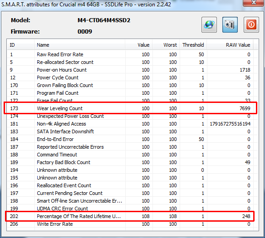265x238 pixels.
Task: Sort by the Threshold column header
Action: click(x=193, y=45)
